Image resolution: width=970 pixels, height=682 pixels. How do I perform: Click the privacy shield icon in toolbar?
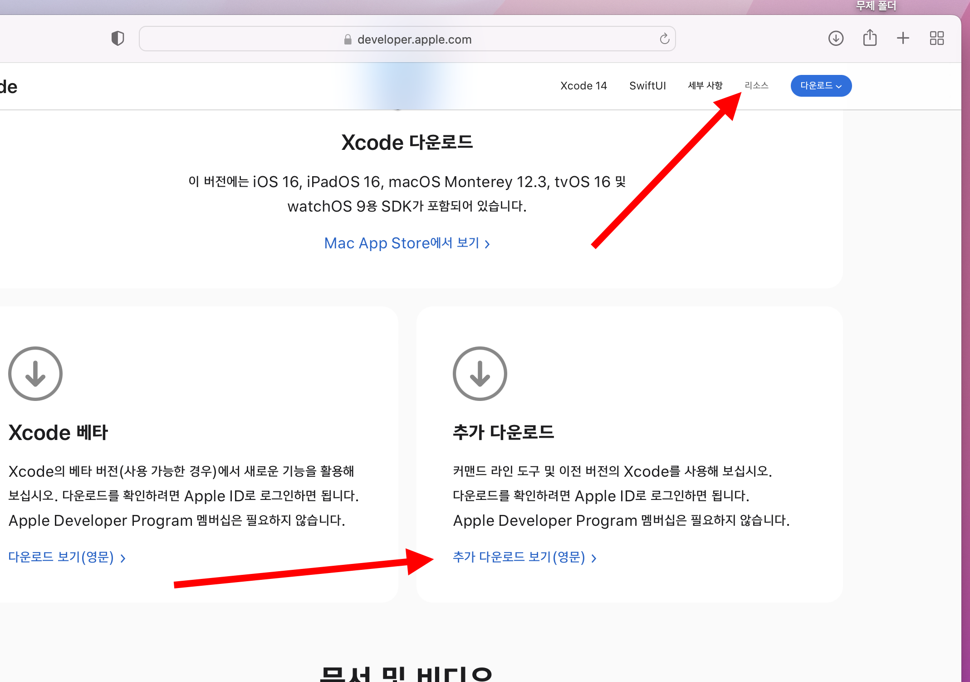coord(118,39)
